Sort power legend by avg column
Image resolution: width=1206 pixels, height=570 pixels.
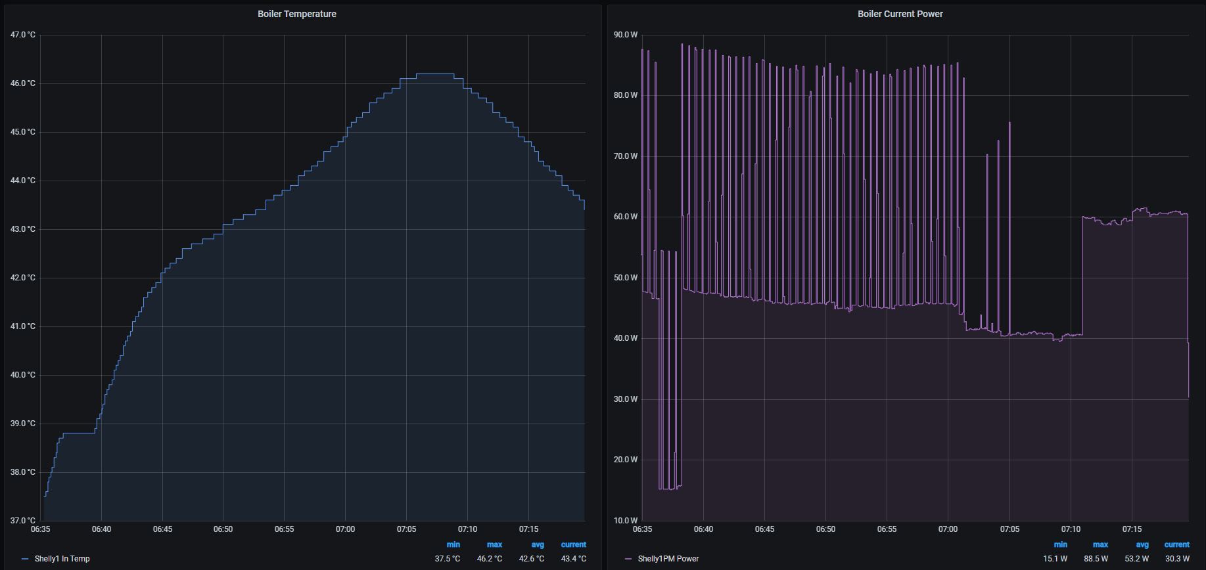1142,544
